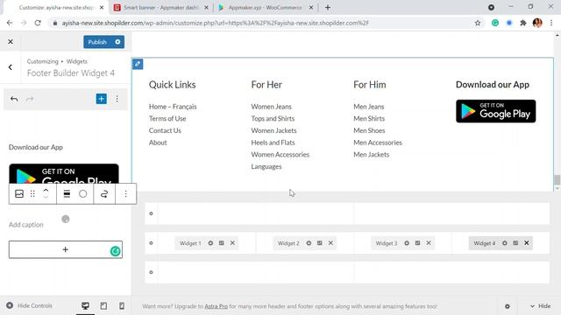Open Widget 4 layout icon

pyautogui.click(x=515, y=243)
